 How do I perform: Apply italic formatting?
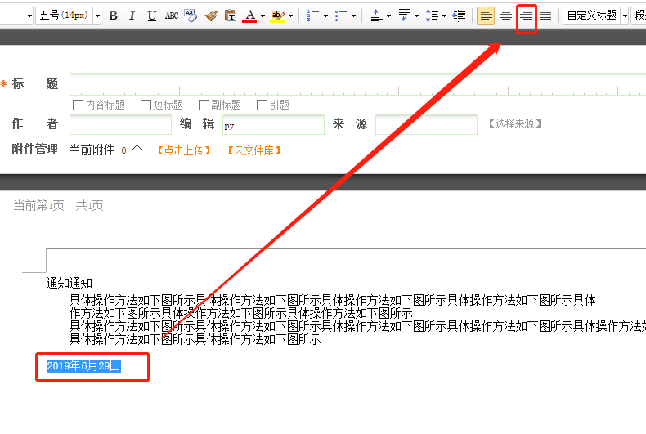click(132, 16)
